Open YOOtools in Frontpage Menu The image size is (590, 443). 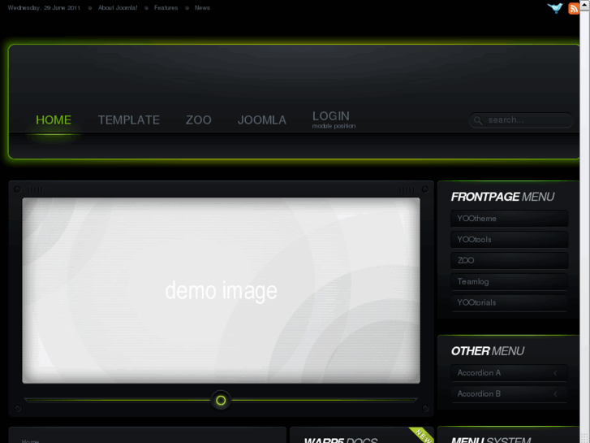(509, 240)
